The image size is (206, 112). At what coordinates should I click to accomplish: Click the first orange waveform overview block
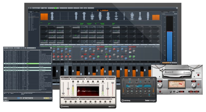44,16
